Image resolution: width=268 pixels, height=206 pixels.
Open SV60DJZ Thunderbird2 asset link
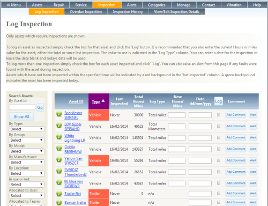click(x=76, y=172)
